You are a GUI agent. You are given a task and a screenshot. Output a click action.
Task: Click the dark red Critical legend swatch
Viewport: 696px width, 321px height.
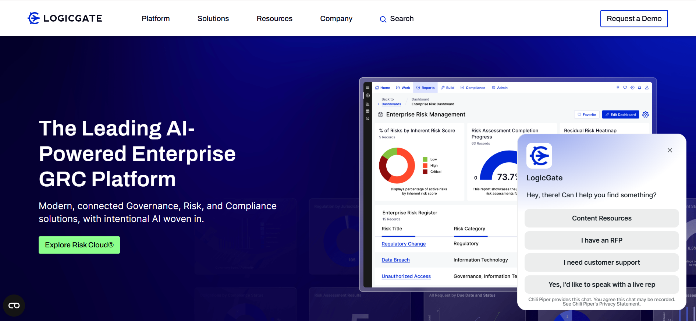point(425,172)
